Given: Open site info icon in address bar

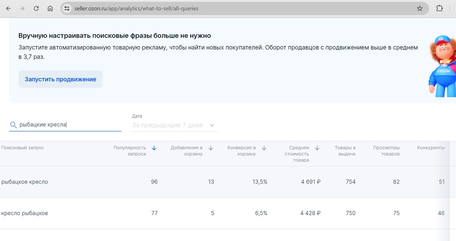Looking at the screenshot, I should pos(67,8).
